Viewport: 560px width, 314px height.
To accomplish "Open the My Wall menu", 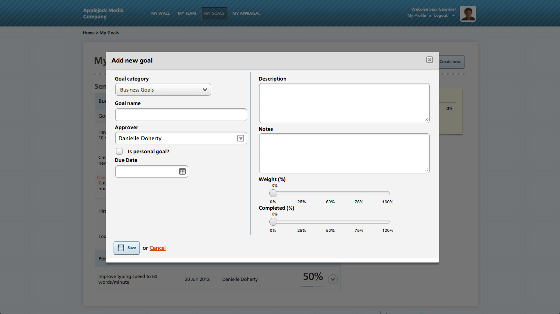I will click(160, 13).
